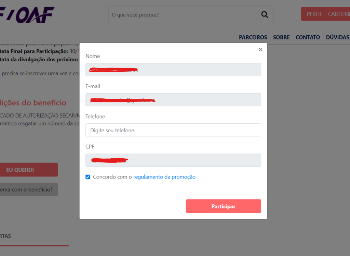This screenshot has height=256, width=350.
Task: Click the "EU QUERO!" button
Action: tap(21, 170)
